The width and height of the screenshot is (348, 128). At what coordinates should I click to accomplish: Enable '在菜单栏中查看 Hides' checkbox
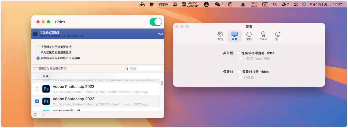238,53
